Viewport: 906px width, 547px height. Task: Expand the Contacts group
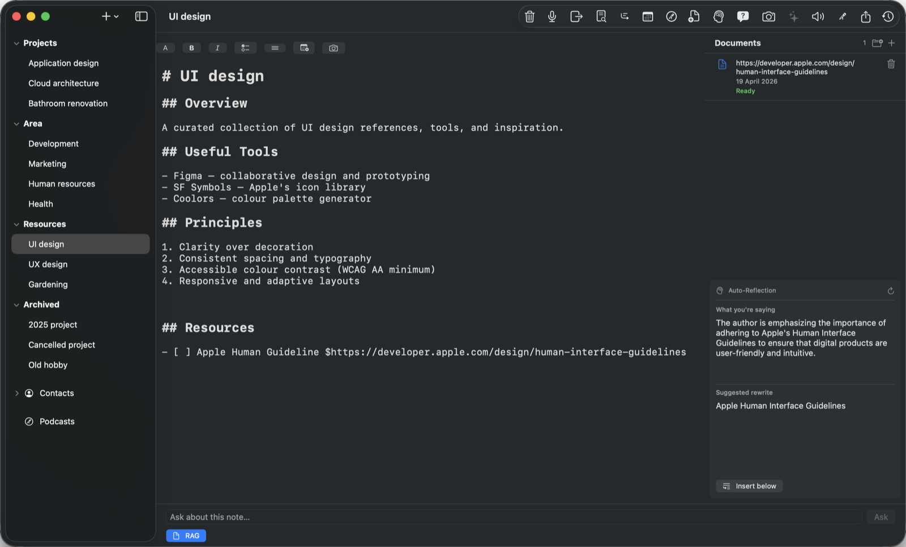[x=16, y=393]
